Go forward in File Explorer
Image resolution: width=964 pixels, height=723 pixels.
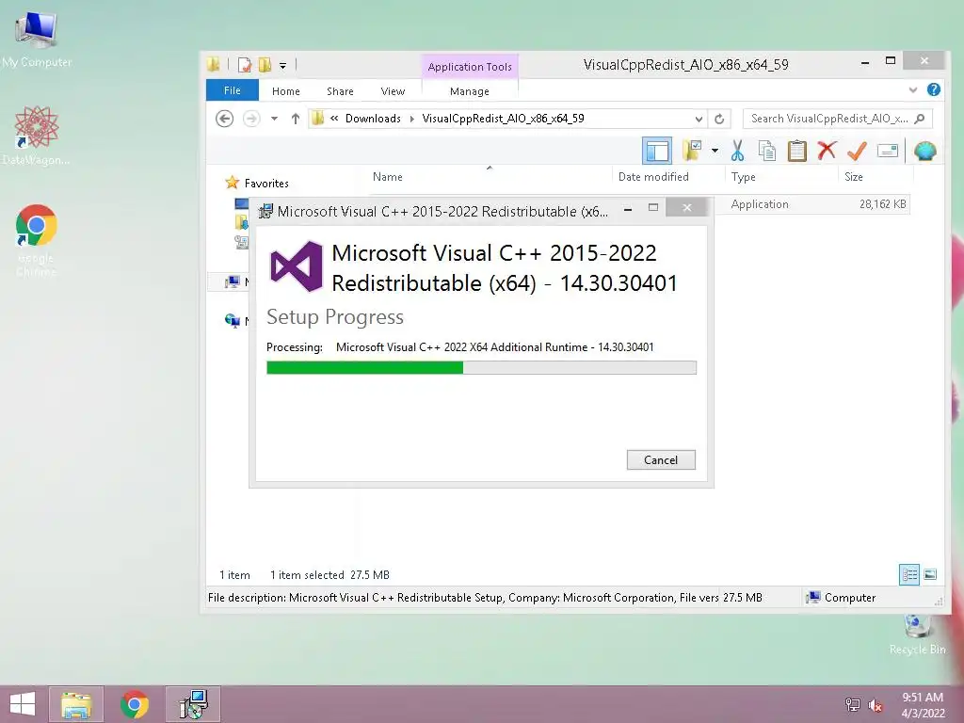point(251,118)
